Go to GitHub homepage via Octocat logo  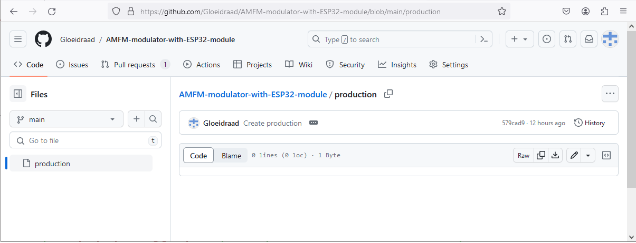[x=43, y=39]
